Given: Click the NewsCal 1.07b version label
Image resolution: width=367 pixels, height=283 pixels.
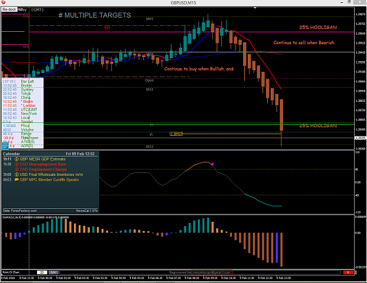Looking at the screenshot, I should pyautogui.click(x=86, y=211).
